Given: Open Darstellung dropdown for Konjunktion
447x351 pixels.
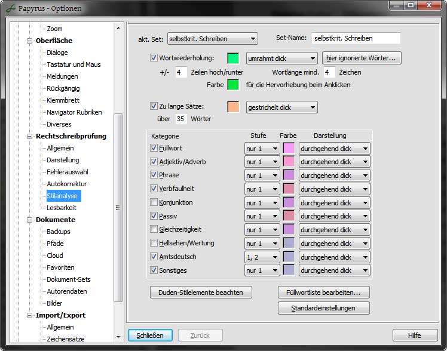Looking at the screenshot, I should (x=335, y=203).
